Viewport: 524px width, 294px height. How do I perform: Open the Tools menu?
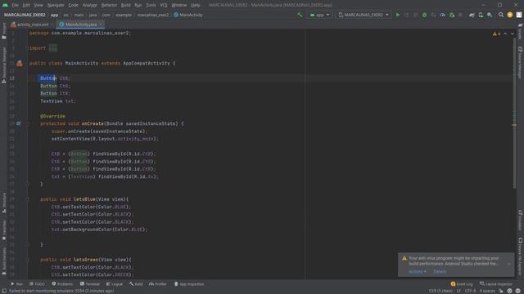[x=151, y=5]
